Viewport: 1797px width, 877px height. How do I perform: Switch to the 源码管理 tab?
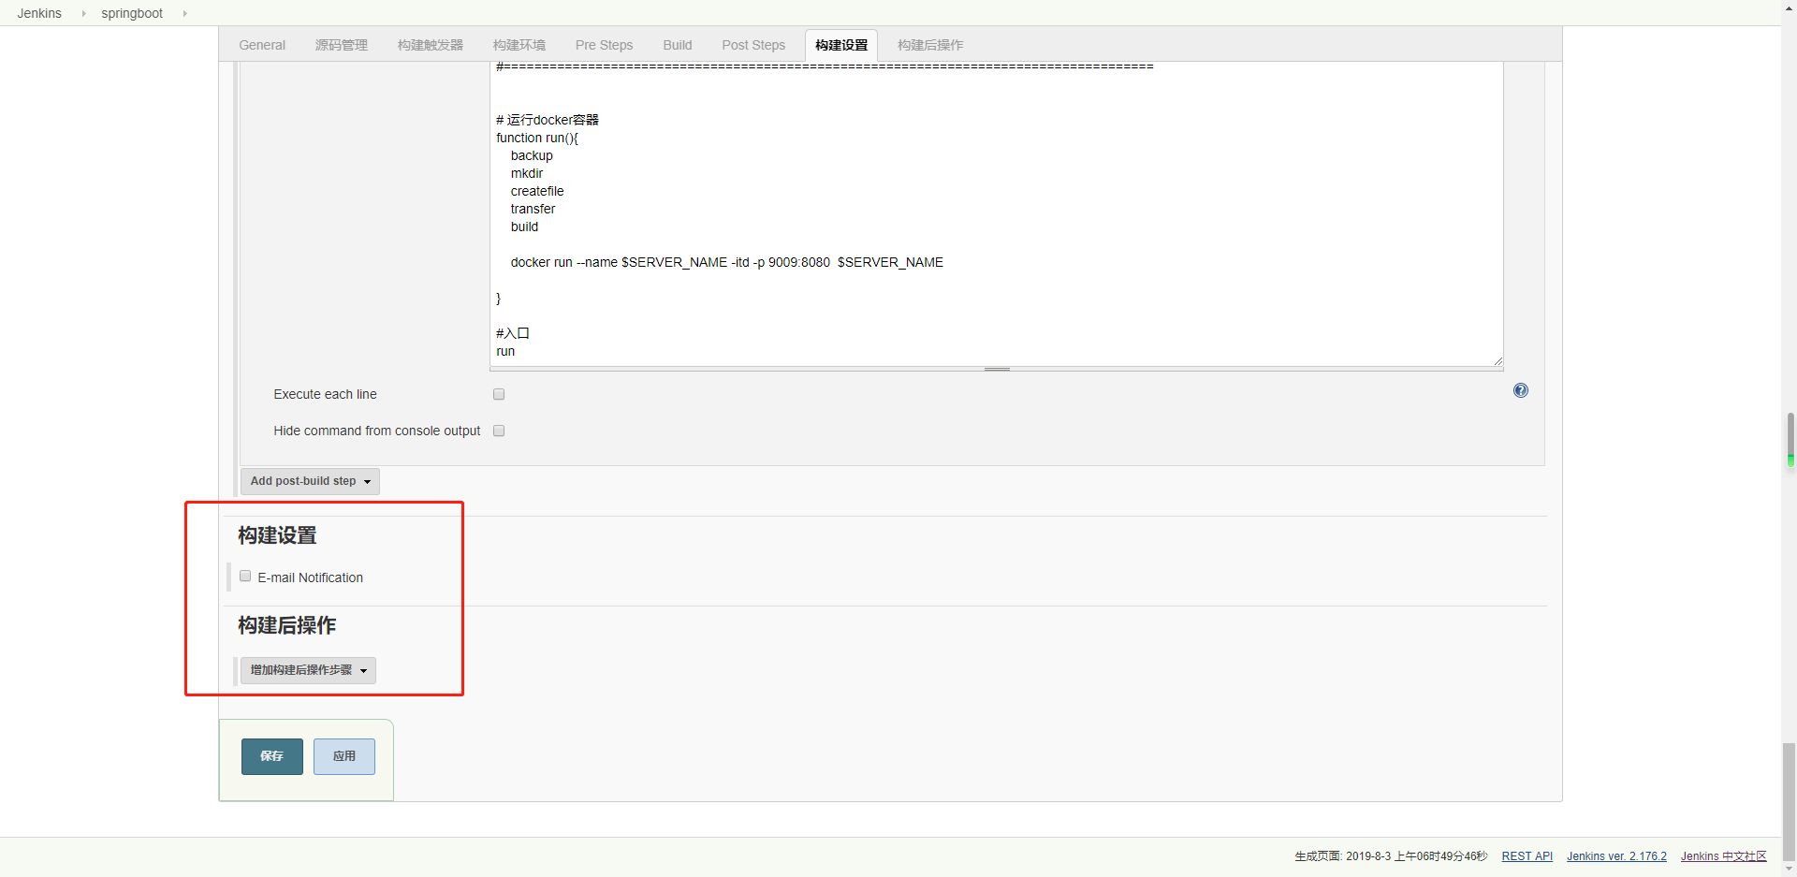click(341, 45)
